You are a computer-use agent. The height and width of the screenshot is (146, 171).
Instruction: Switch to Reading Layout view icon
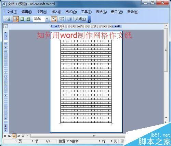pos(23,136)
